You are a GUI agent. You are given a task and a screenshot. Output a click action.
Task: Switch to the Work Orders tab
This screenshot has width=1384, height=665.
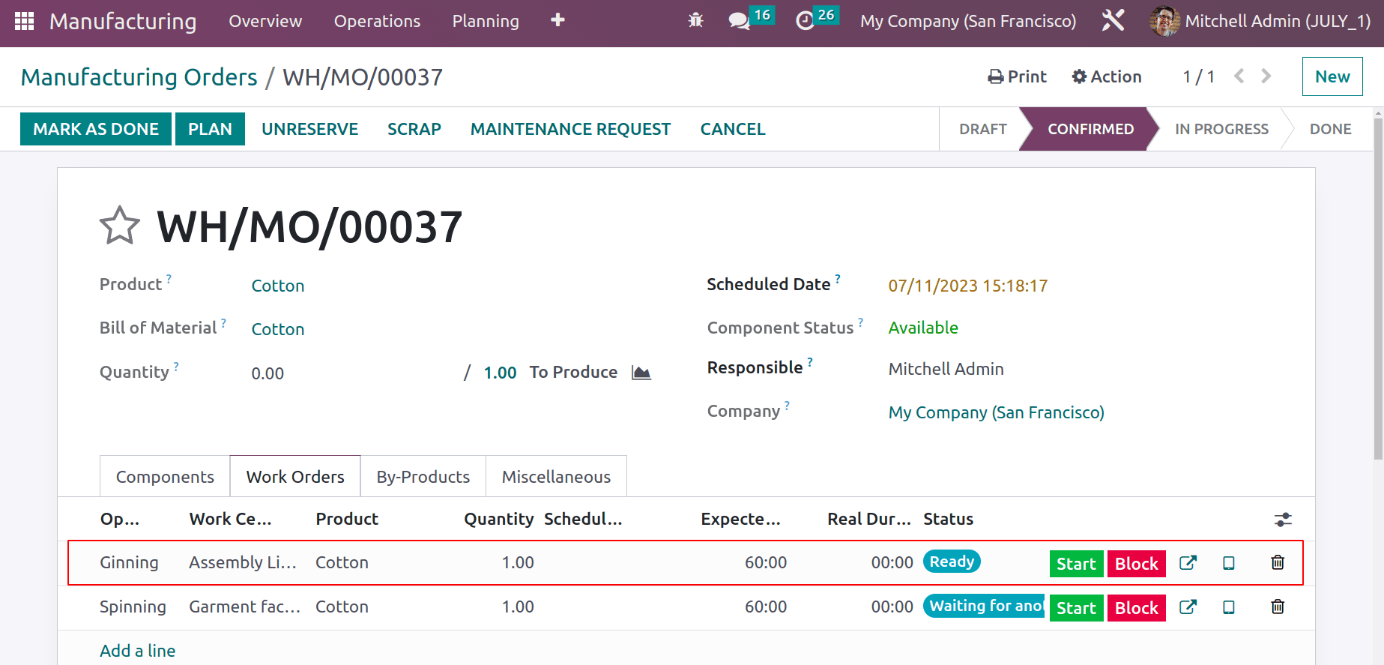pyautogui.click(x=295, y=477)
